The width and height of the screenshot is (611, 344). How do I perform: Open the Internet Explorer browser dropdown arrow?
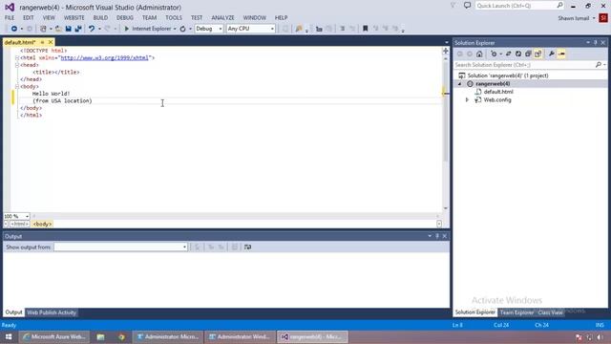click(x=175, y=29)
